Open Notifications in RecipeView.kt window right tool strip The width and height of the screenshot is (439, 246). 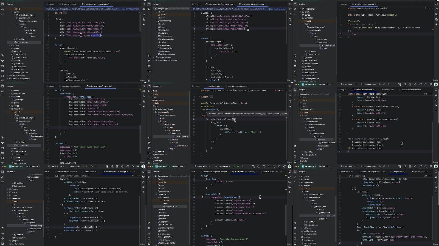(x=436, y=172)
